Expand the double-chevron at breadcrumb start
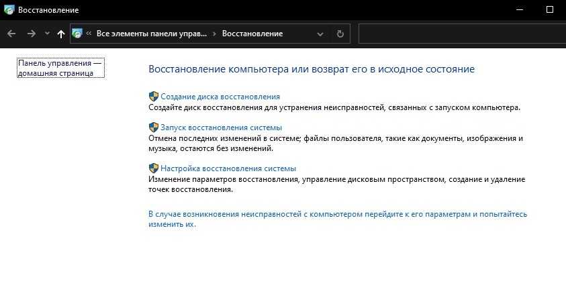566x304 pixels. point(89,34)
